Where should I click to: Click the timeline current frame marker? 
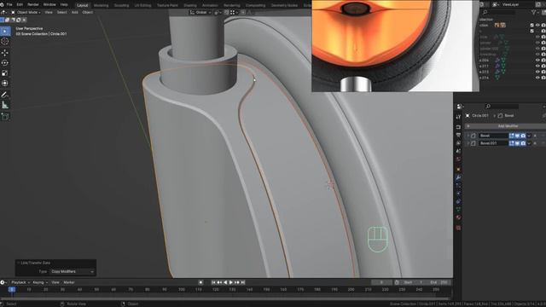(11, 290)
